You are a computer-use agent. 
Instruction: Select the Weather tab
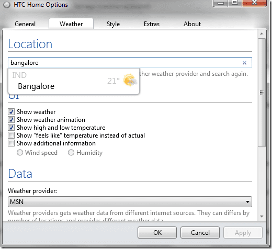click(71, 24)
